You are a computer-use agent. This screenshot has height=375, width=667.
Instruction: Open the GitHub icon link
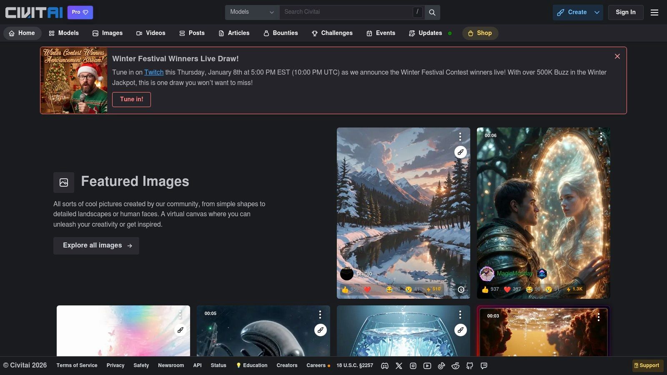coord(470,366)
